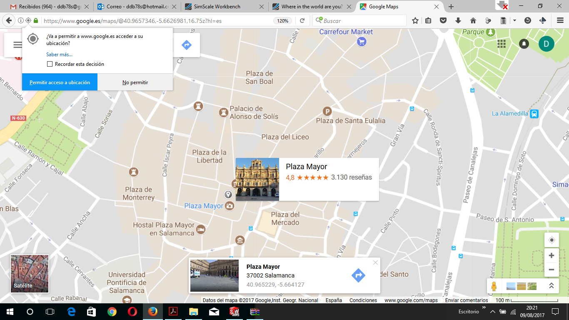Go back to the previous page
The width and height of the screenshot is (569, 320).
[x=8, y=20]
